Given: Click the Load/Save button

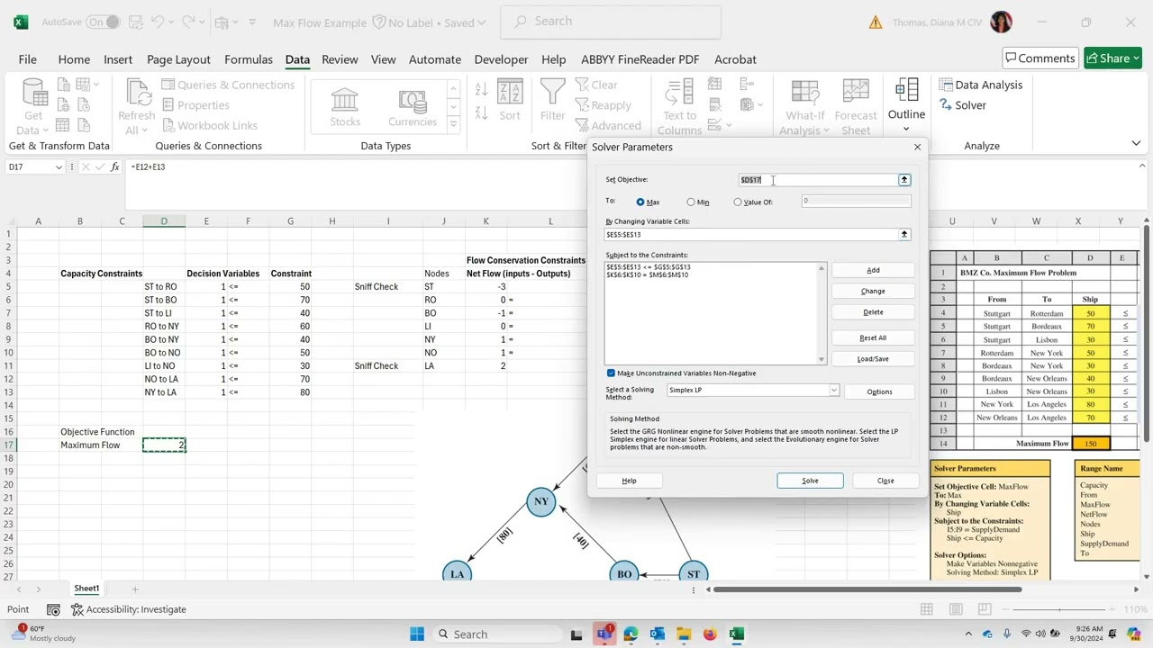Looking at the screenshot, I should [873, 359].
